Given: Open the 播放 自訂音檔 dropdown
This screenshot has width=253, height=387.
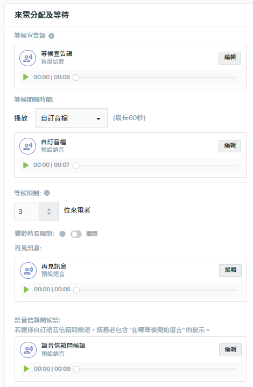Looking at the screenshot, I should point(72,118).
